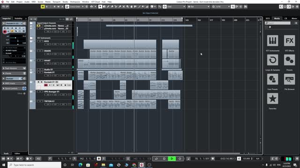Go to media rack home icon

(270, 27)
